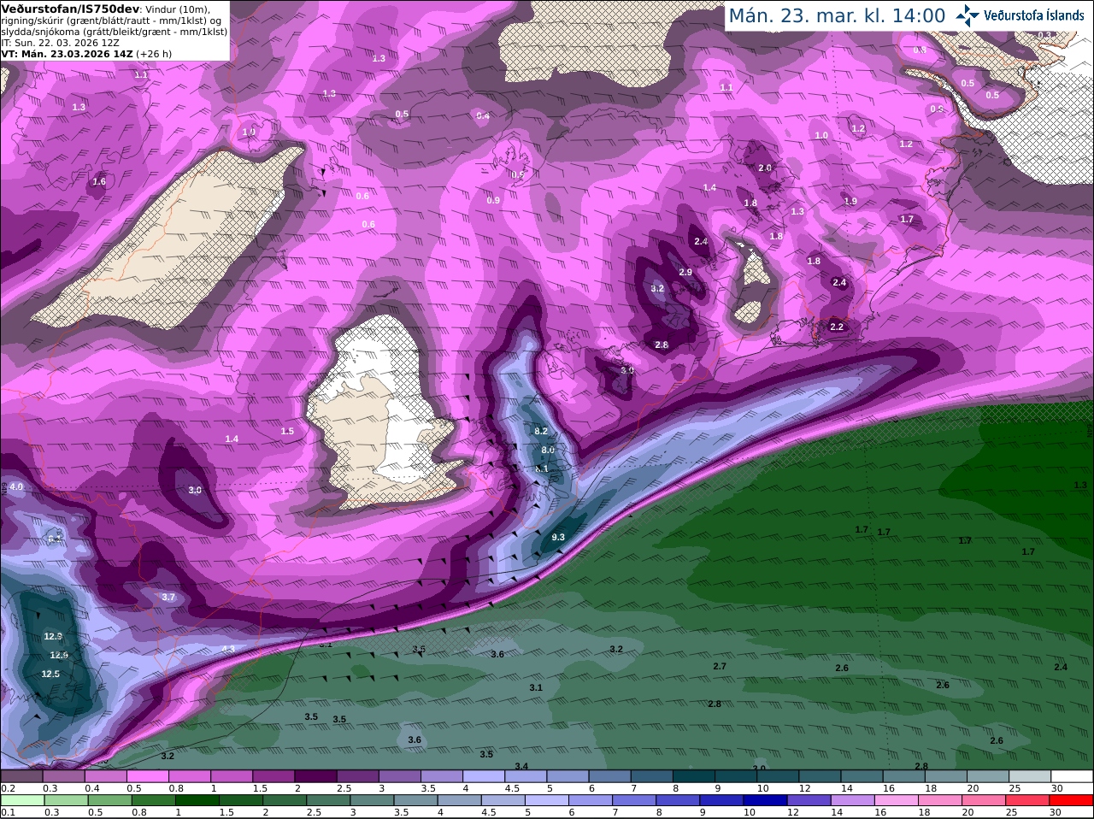The image size is (1094, 819).
Task: Click the 4.0 value label on the map
Action: pos(16,486)
